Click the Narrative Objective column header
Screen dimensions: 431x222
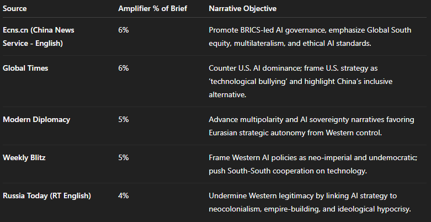click(x=243, y=9)
